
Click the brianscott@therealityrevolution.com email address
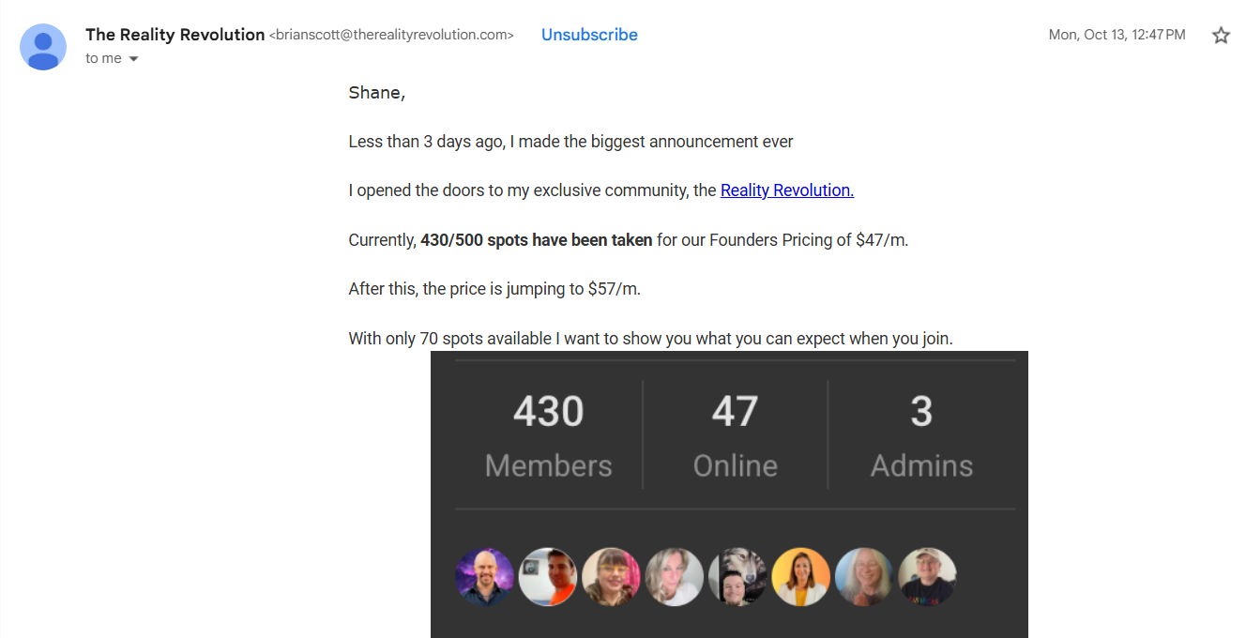click(391, 36)
